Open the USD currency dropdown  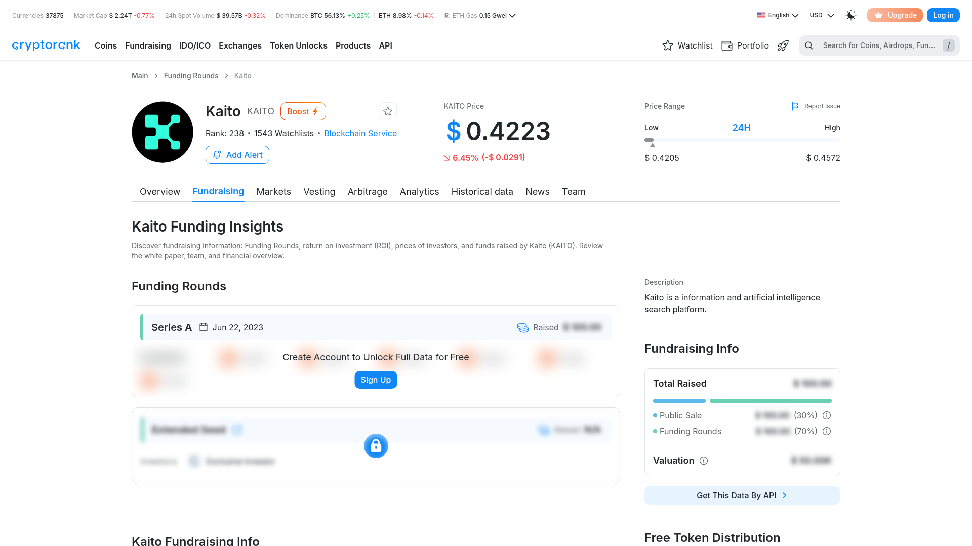[821, 15]
